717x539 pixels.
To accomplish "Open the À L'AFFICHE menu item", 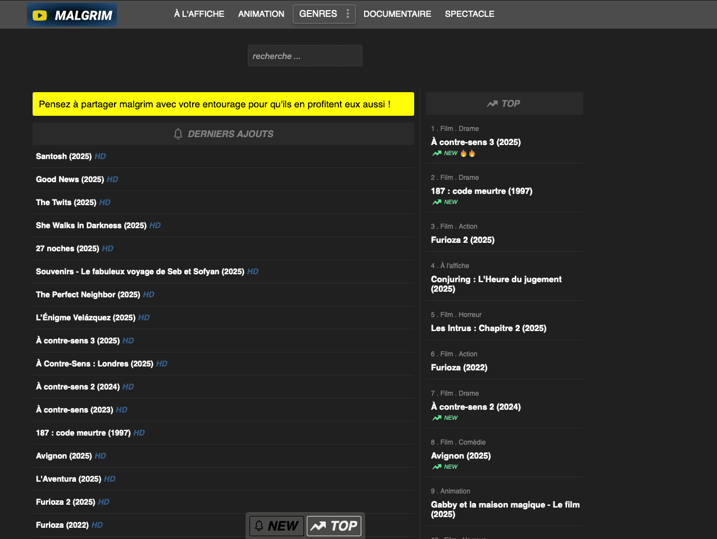I will [199, 14].
